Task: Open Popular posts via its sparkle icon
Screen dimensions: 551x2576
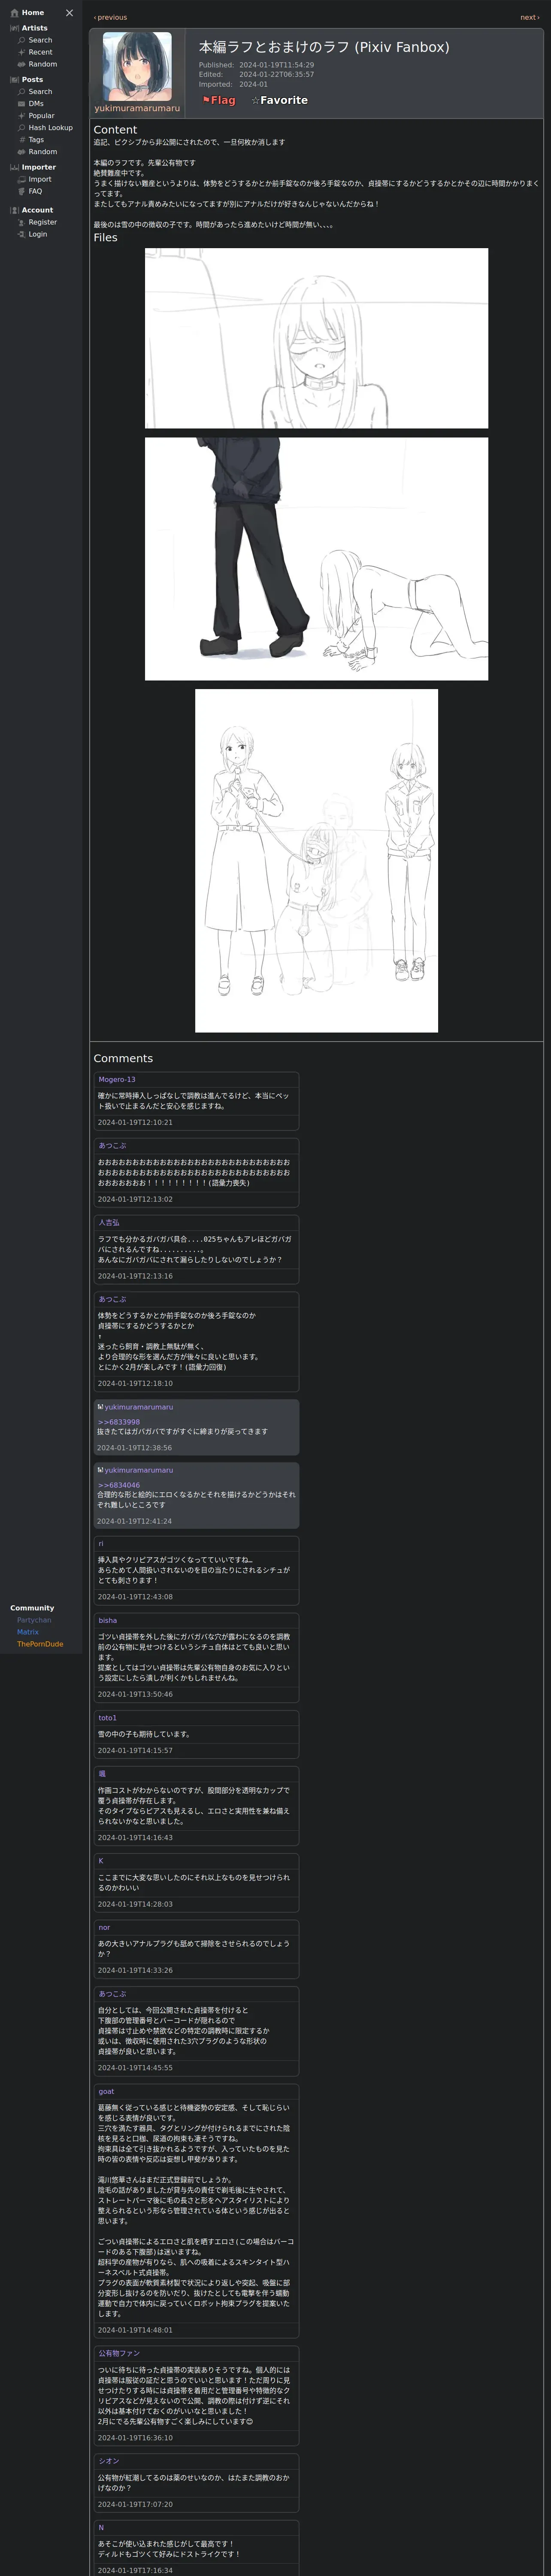Action: click(x=21, y=115)
